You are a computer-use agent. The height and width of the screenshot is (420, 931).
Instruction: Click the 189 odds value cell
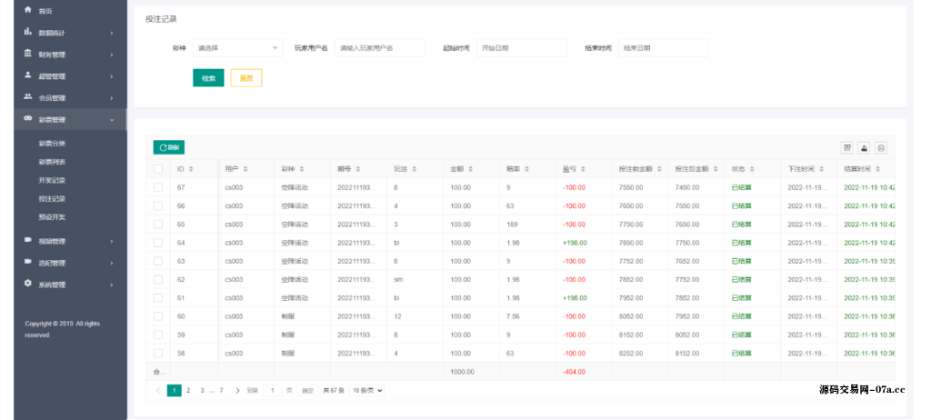(x=512, y=225)
